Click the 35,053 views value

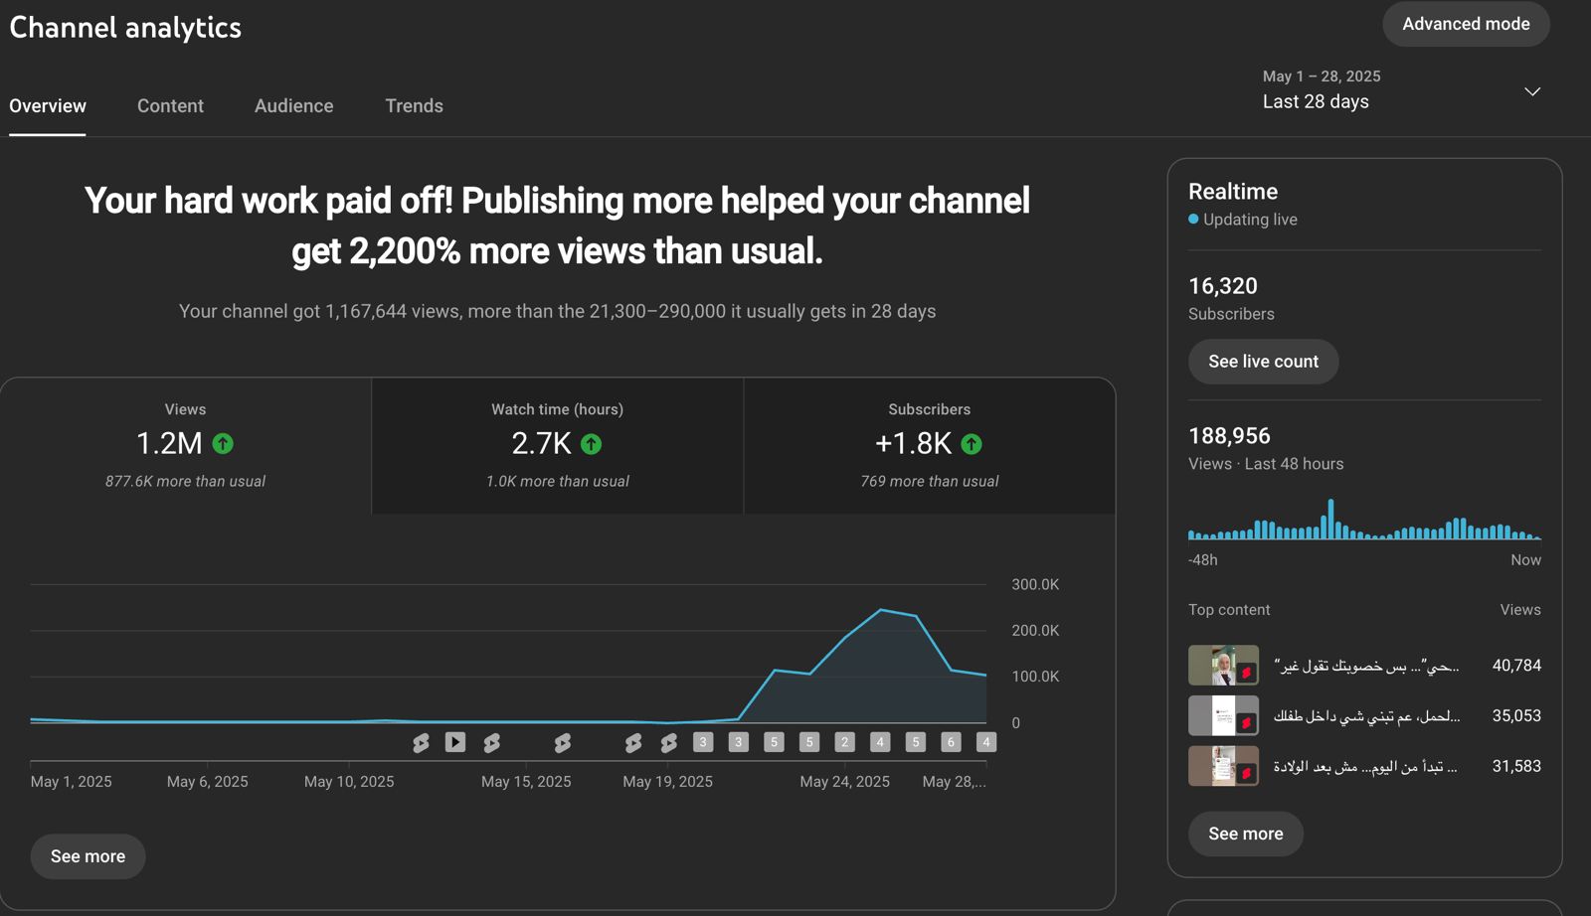[1516, 715]
